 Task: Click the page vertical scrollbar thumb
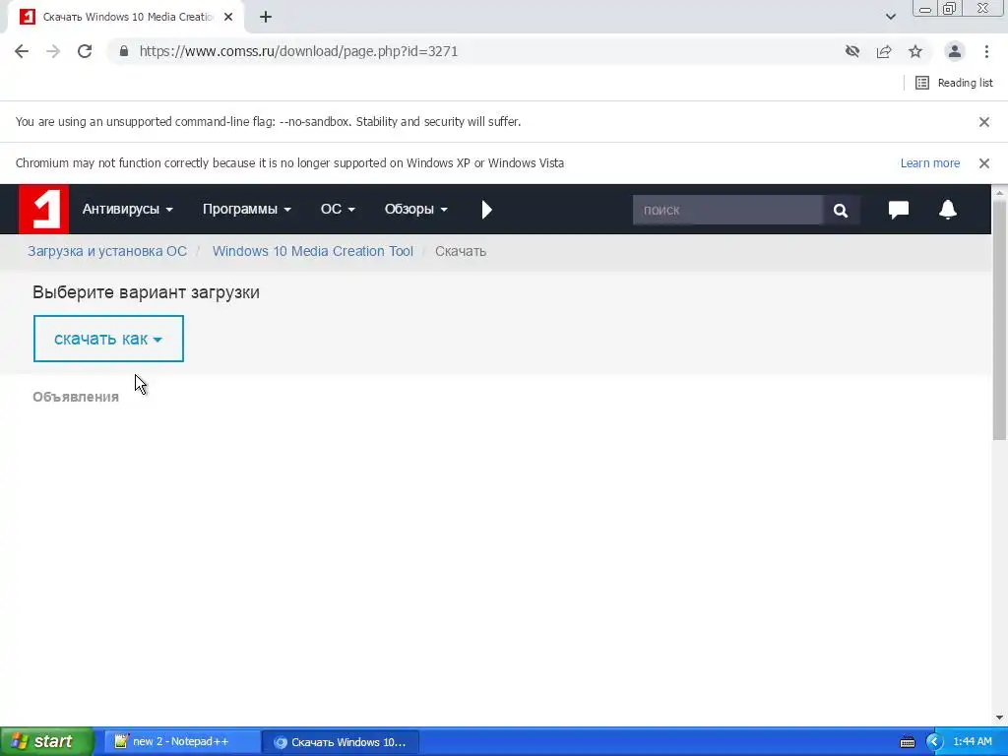tap(999, 320)
